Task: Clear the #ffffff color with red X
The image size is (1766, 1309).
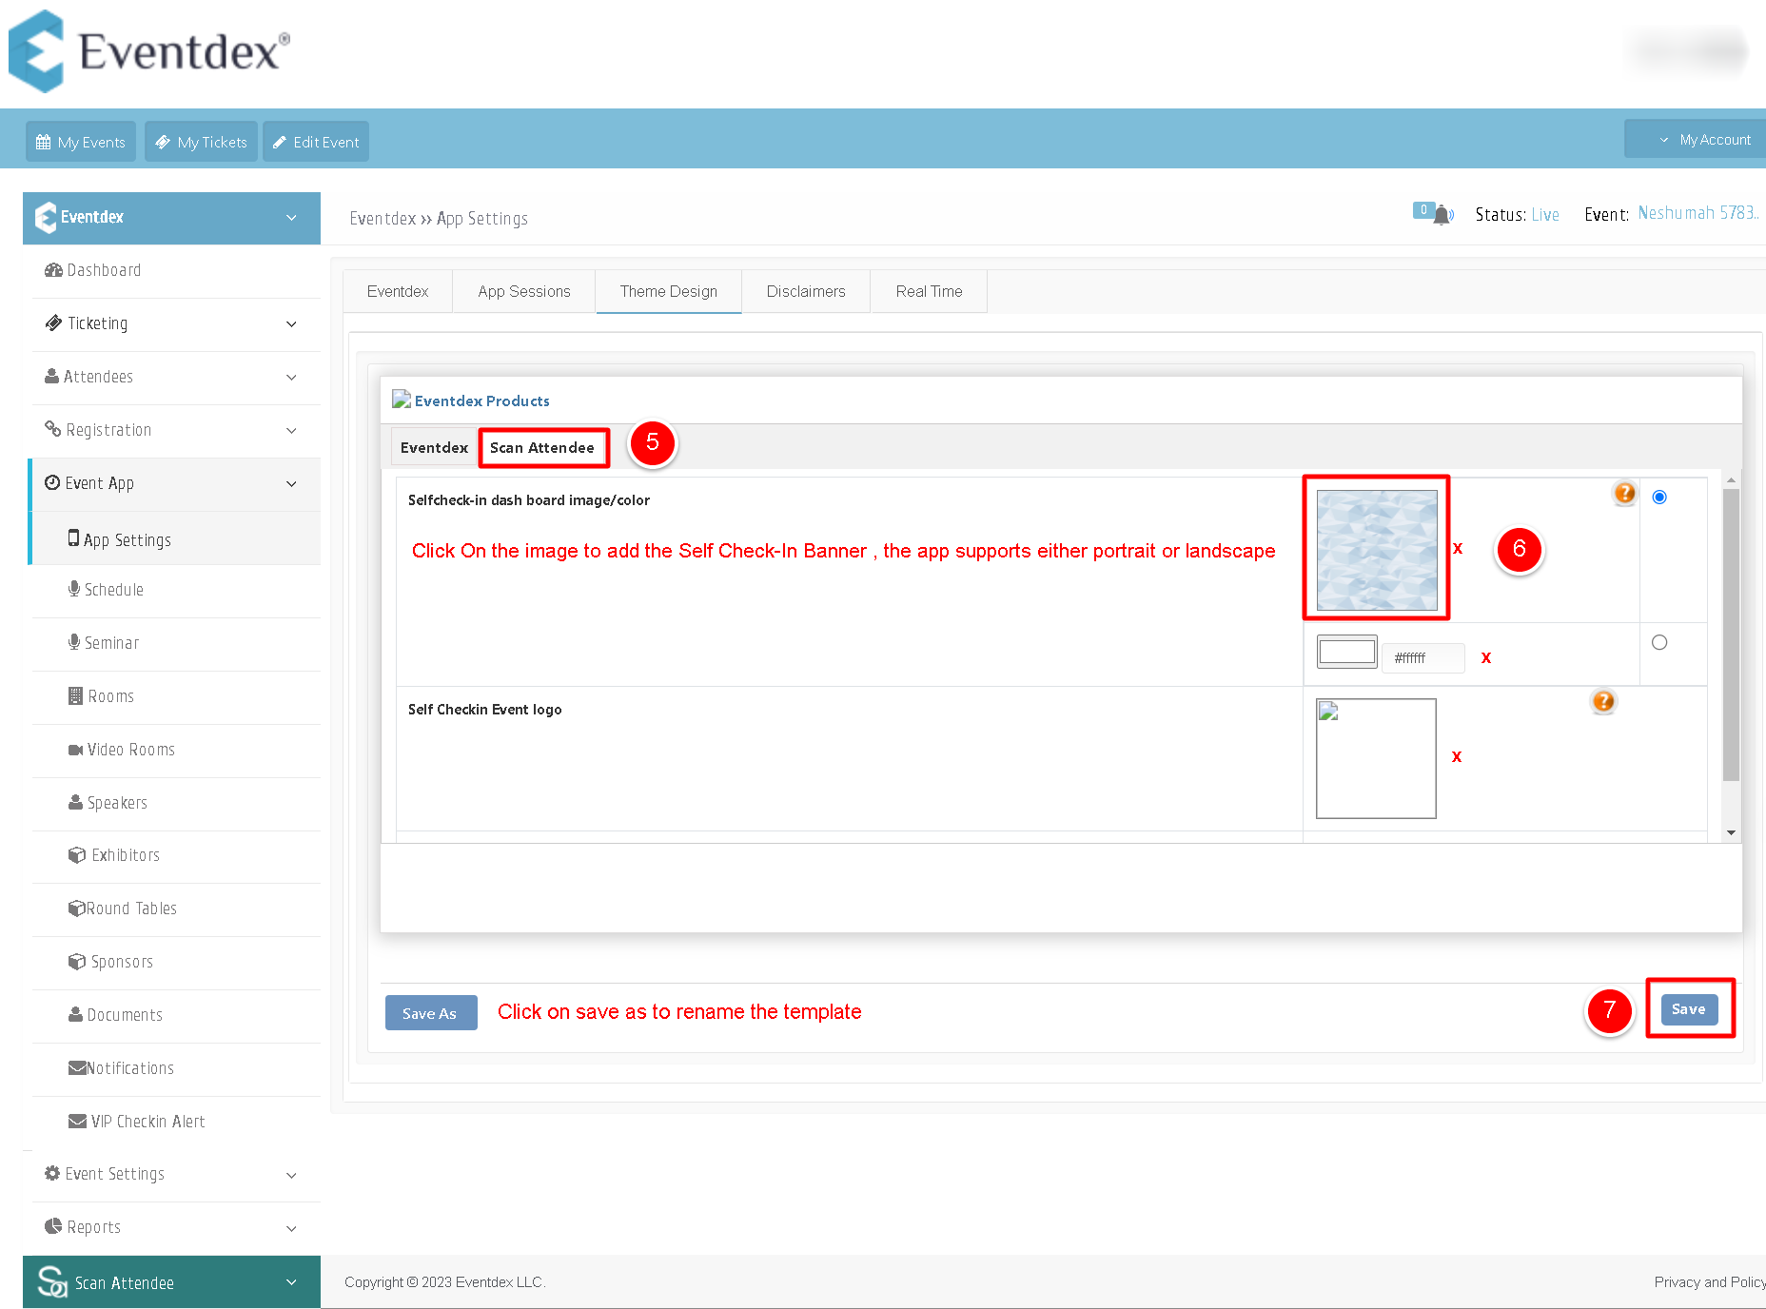Action: click(1486, 657)
